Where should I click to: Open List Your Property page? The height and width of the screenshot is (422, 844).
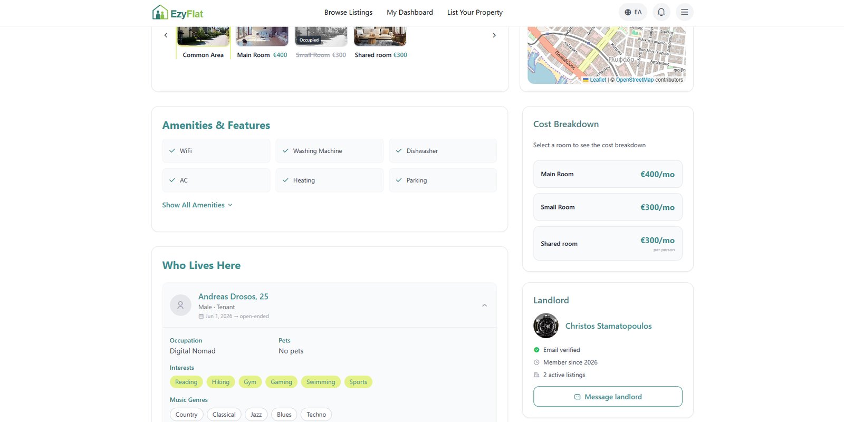point(475,12)
